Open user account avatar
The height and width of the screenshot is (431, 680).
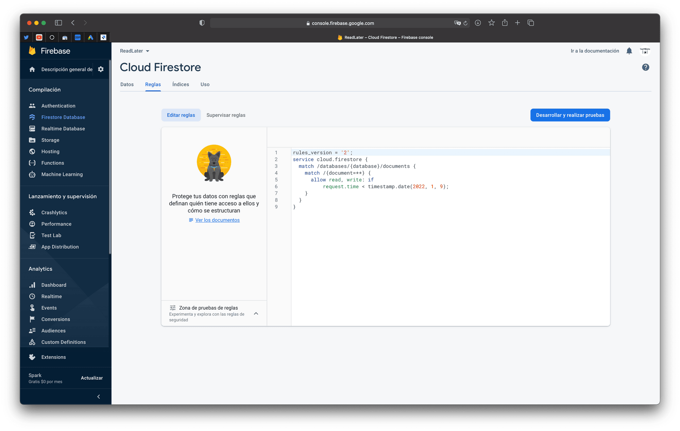[645, 51]
